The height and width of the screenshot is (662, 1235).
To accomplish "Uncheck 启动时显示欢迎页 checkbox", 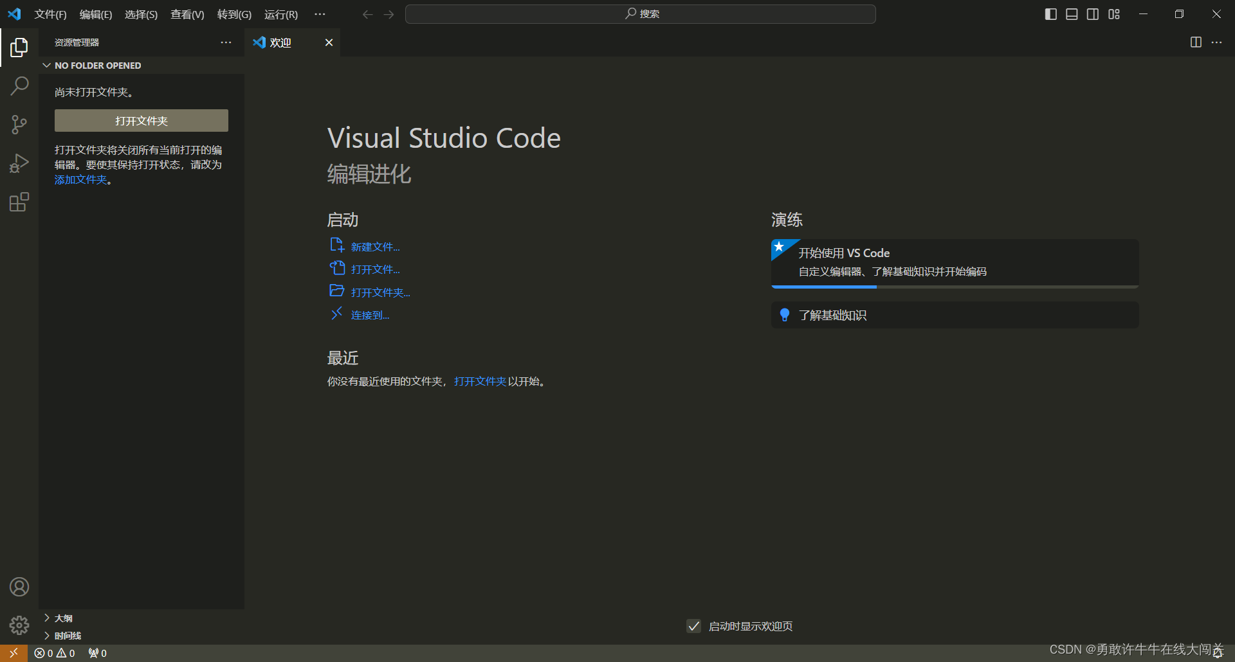I will (693, 626).
